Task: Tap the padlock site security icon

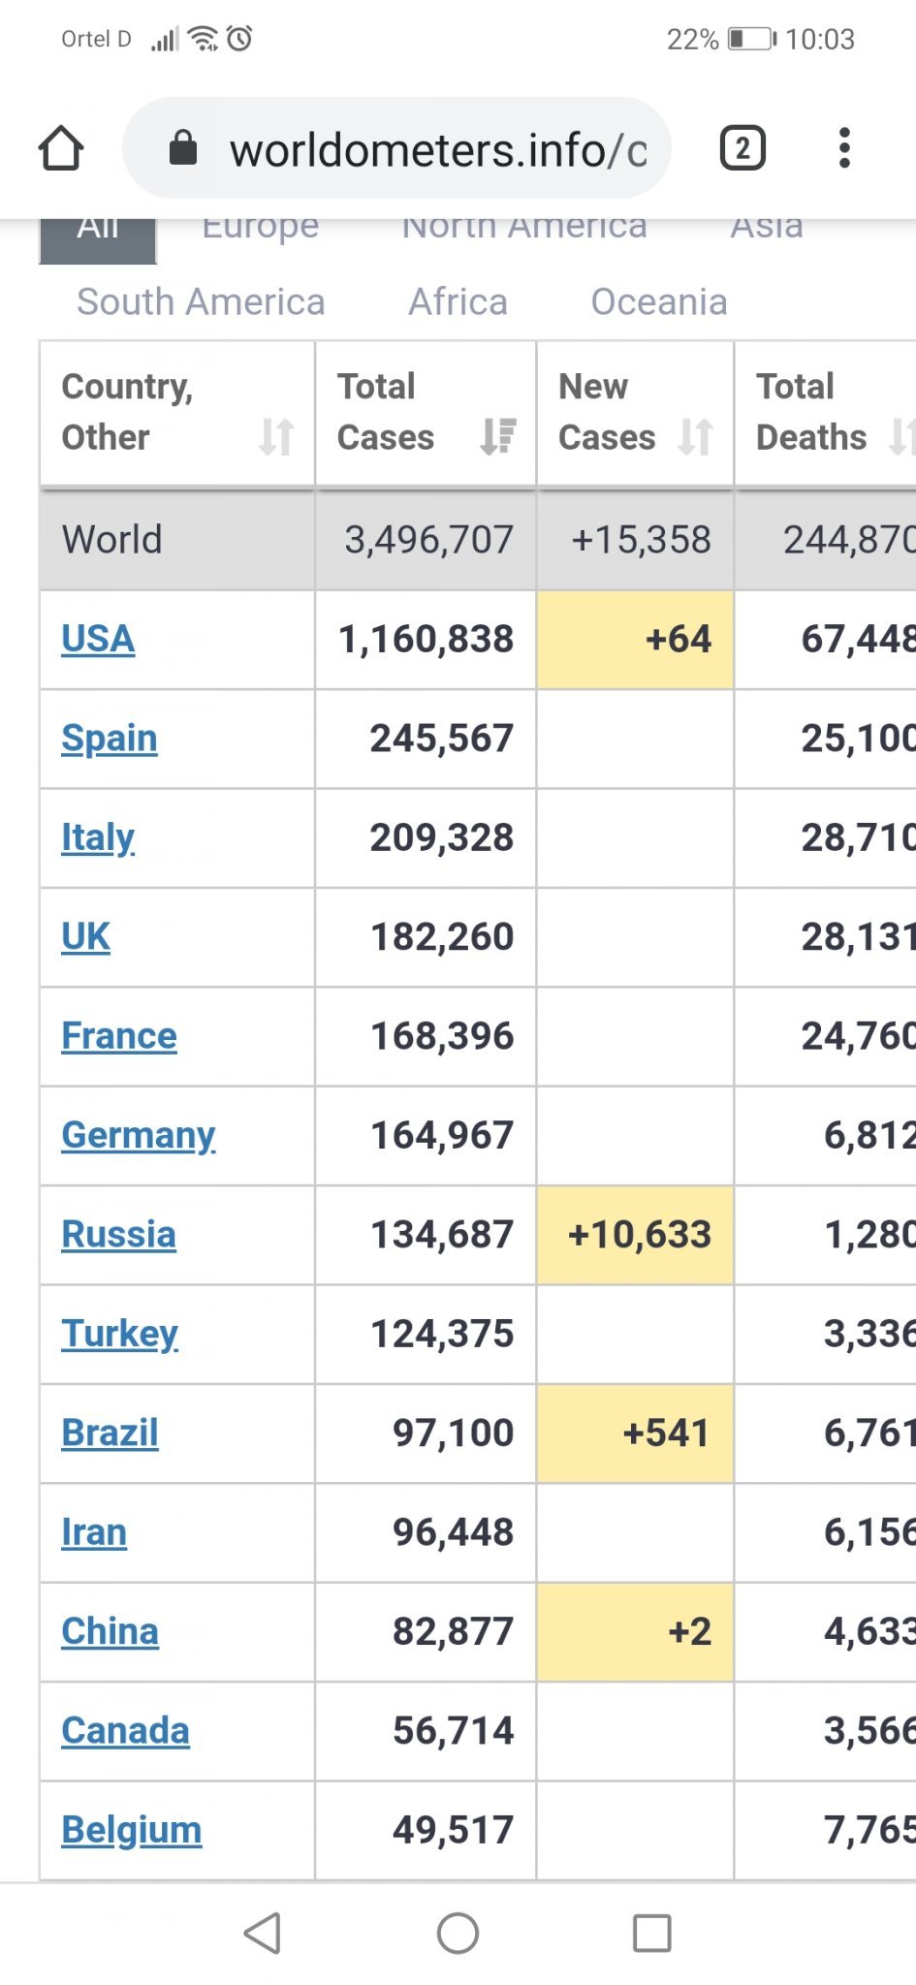Action: click(183, 149)
